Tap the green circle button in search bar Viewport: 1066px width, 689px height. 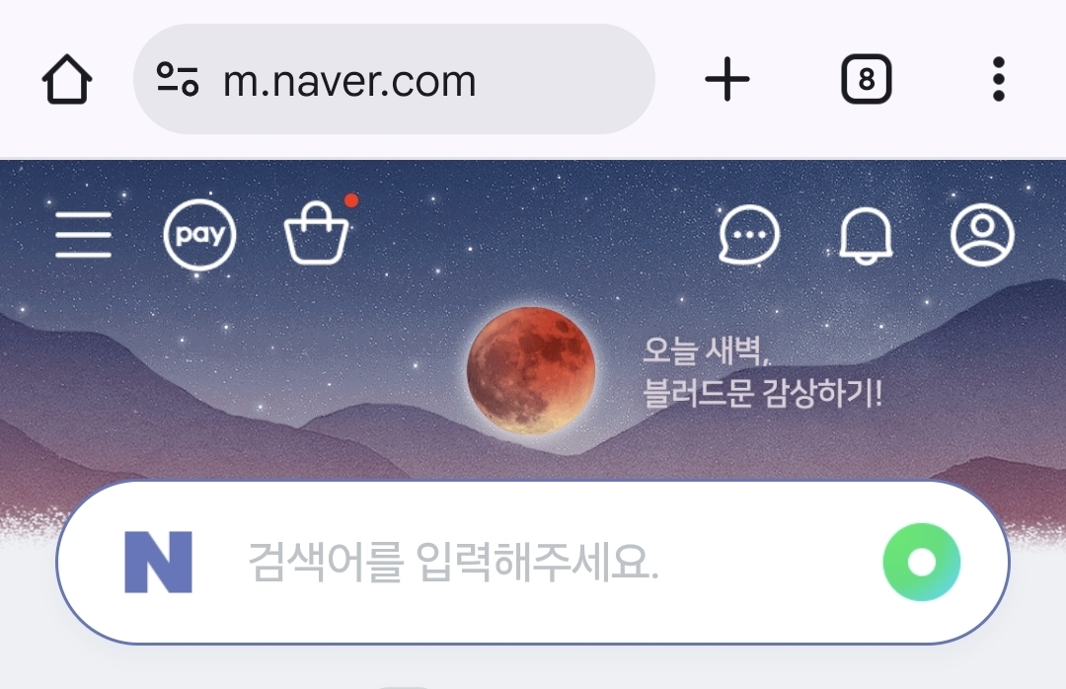(921, 563)
